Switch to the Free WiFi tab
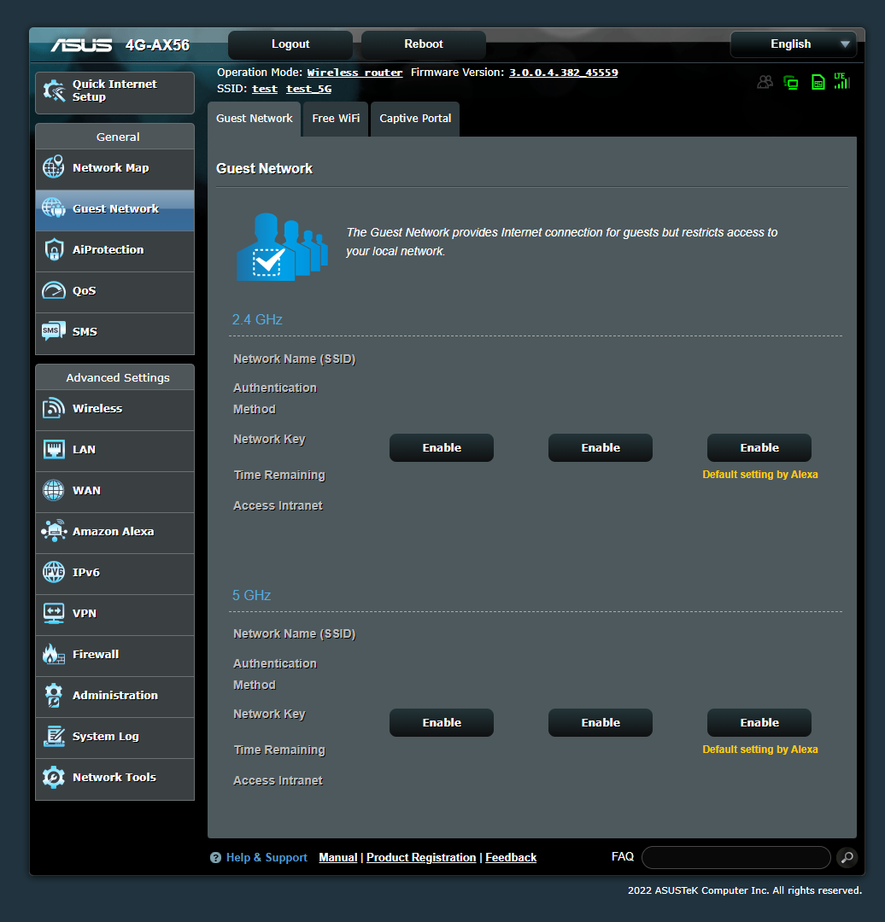The image size is (885, 922). tap(336, 119)
